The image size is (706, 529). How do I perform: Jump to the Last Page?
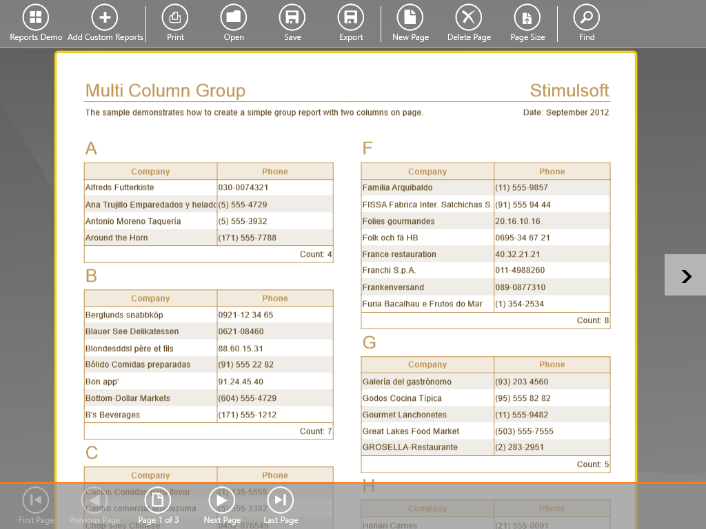(x=281, y=500)
